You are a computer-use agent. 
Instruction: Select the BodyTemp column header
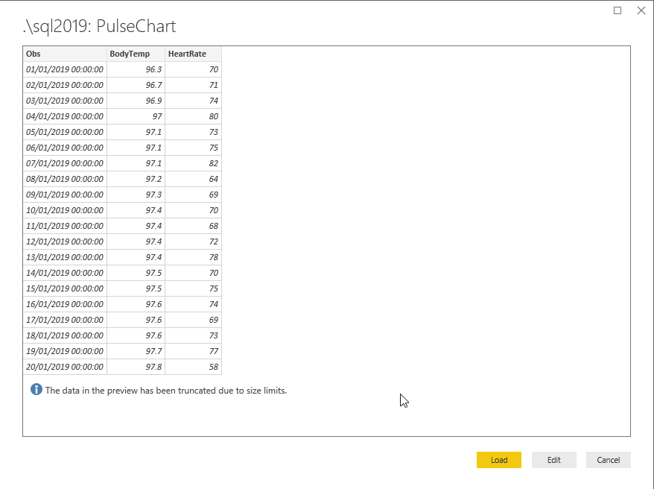click(136, 54)
